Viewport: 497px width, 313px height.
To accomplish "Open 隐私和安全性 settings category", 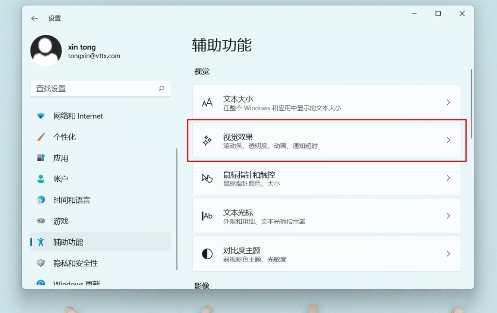I will click(x=75, y=263).
